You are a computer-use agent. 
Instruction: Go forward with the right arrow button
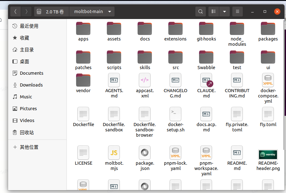26,12
